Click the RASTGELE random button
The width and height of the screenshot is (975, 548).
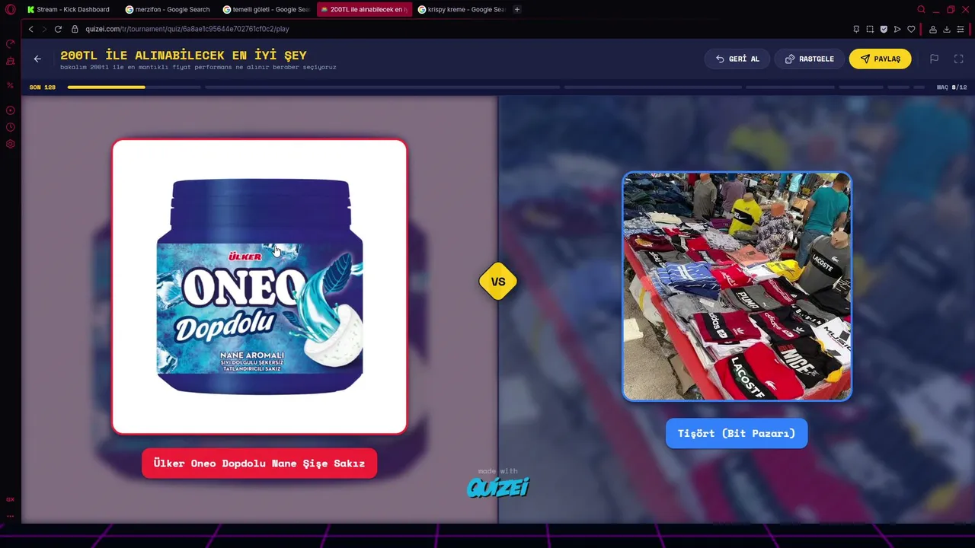(x=809, y=59)
